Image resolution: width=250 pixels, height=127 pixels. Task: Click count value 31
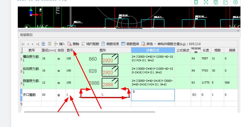coord(213,59)
